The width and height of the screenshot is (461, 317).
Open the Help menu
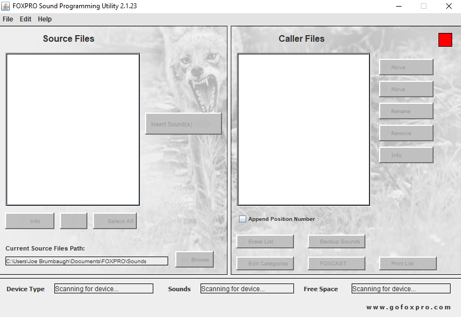tap(45, 19)
